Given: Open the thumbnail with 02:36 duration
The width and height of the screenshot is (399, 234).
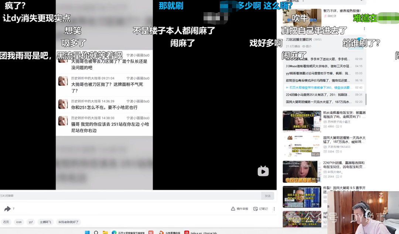Looking at the screenshot, I should [302, 197].
